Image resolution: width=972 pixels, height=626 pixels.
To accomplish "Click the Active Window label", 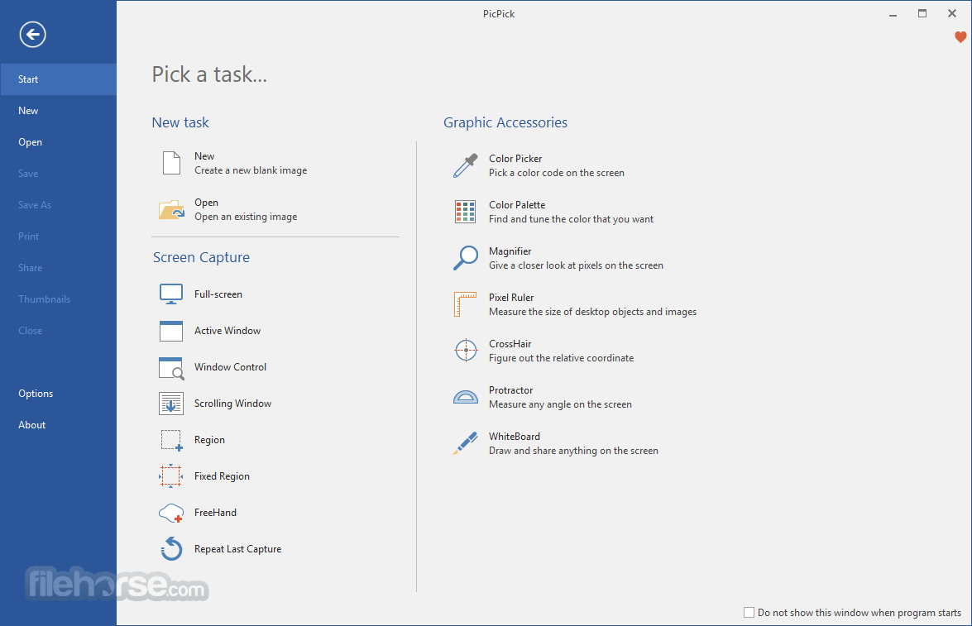I will click(227, 331).
